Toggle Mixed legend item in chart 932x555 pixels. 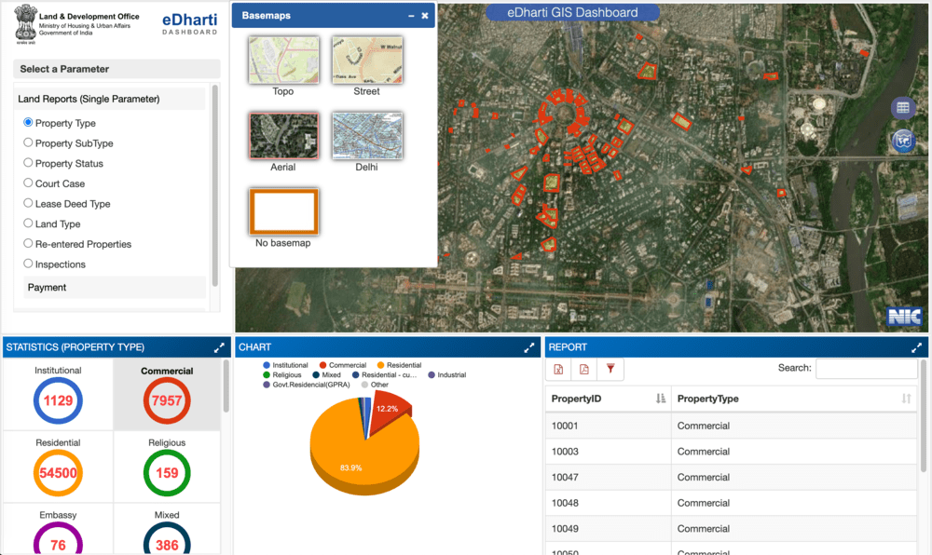point(326,375)
